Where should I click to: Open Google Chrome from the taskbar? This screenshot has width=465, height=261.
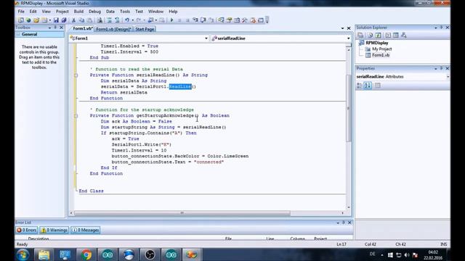click(x=86, y=254)
